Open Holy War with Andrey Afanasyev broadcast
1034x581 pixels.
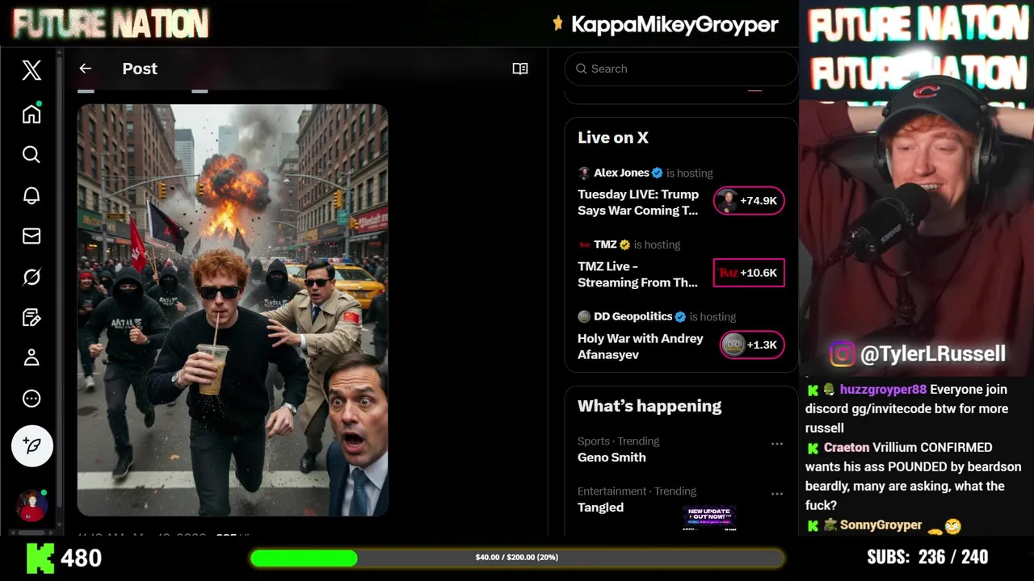[x=641, y=346]
